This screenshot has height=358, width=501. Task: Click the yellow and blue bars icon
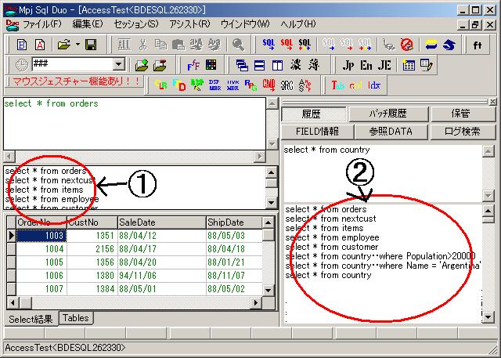(431, 45)
